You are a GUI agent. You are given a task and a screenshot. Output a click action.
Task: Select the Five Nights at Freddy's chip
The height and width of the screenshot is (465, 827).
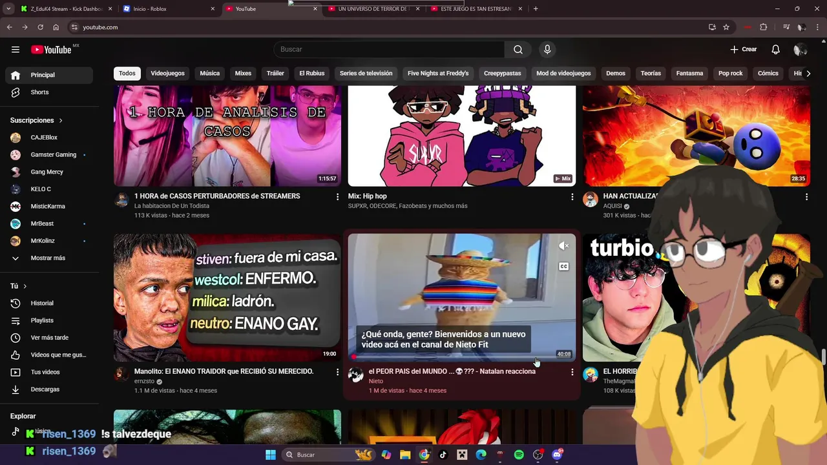[x=438, y=74]
